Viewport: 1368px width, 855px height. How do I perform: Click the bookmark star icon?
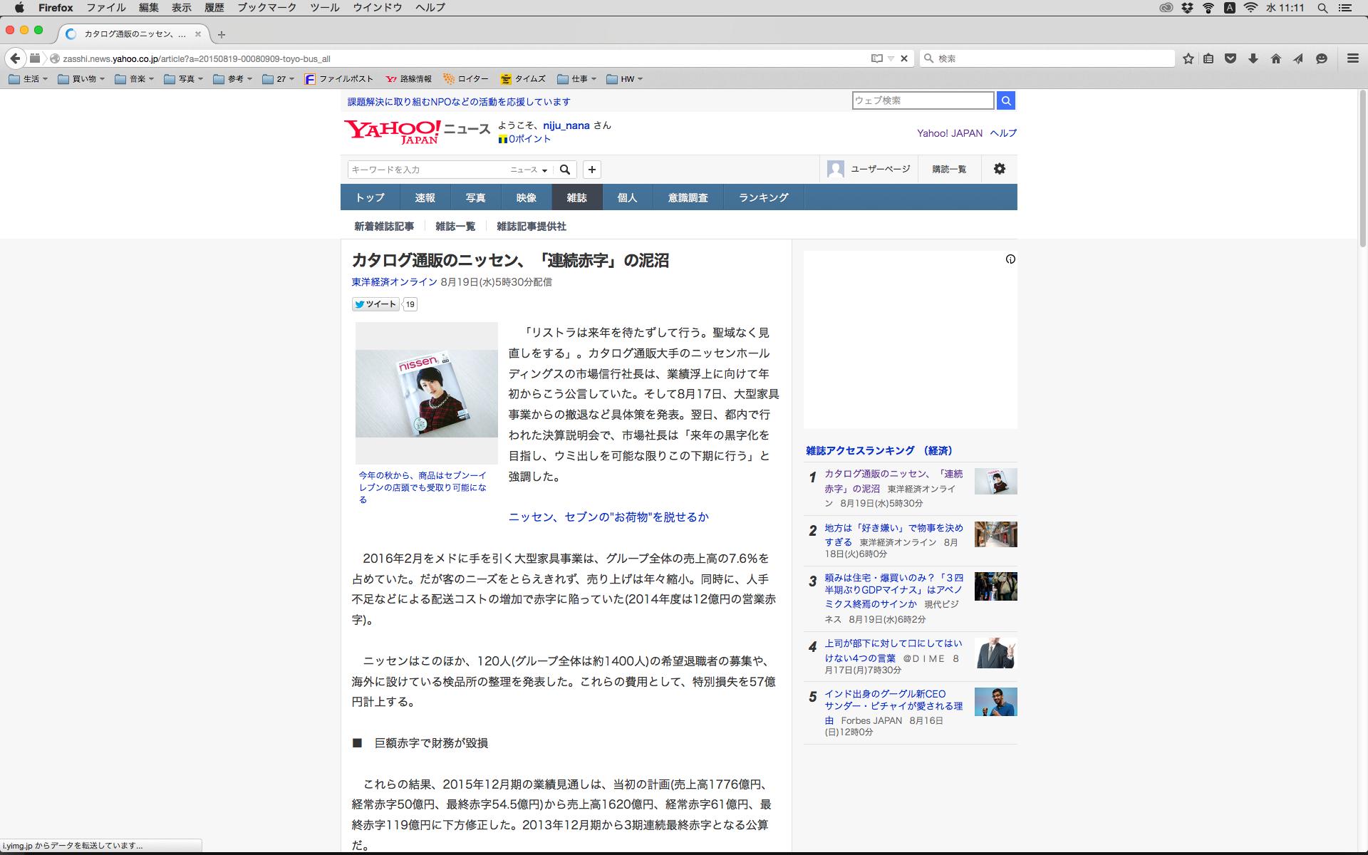tap(1188, 58)
